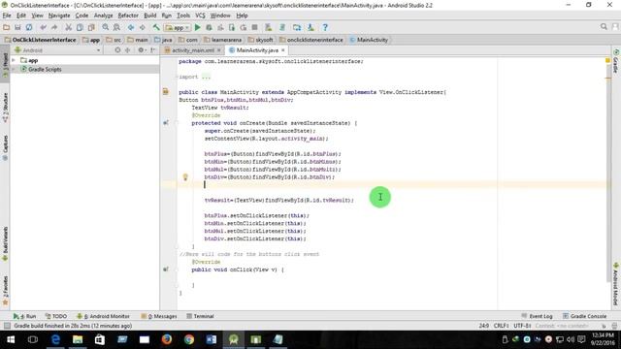Open the Android Monitor tool window
Screen dimensions: 621x349
pyautogui.click(x=103, y=316)
